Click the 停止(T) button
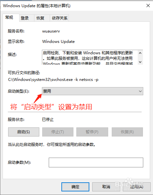 point(58,132)
